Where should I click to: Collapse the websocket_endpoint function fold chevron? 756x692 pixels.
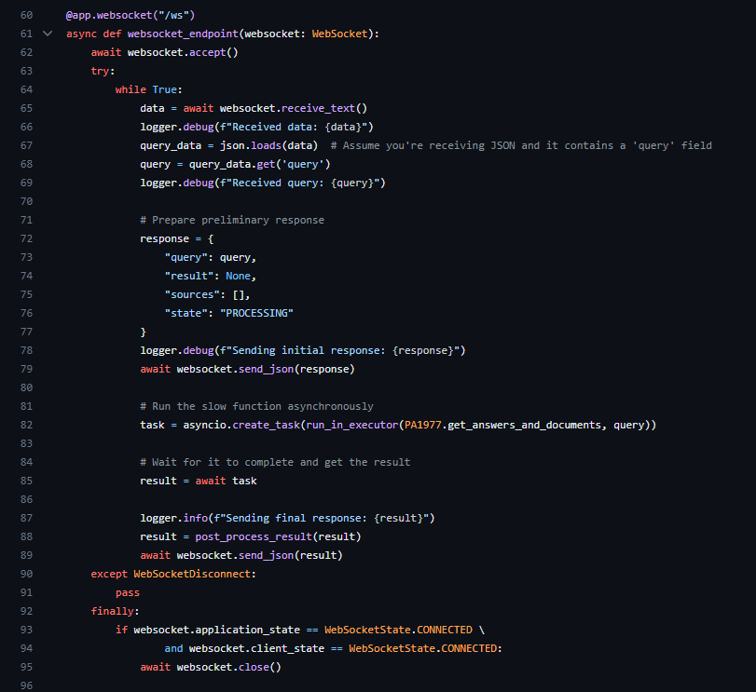[48, 34]
